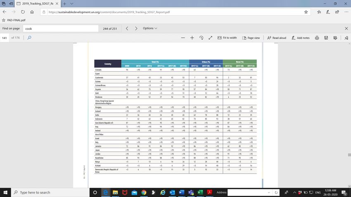This screenshot has width=351, height=197.
Task: Open PAD-FINAL.pdf favorite link
Action: 14,20
